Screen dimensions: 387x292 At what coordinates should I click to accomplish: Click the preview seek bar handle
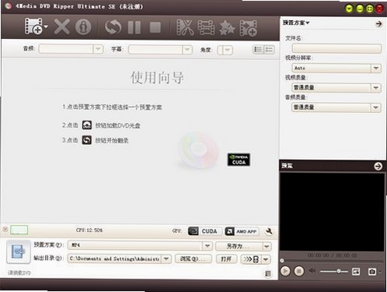pos(282,260)
